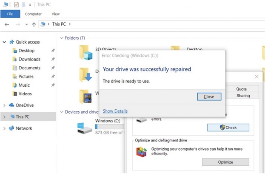Click the pin icon next to Downloads
Screen dimensions: 271x175
(x=53, y=59)
